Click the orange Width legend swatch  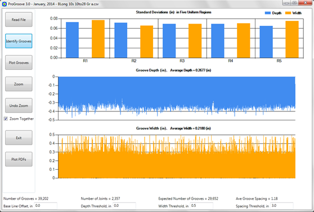(288, 13)
